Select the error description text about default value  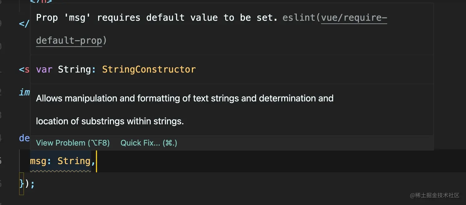click(x=154, y=18)
